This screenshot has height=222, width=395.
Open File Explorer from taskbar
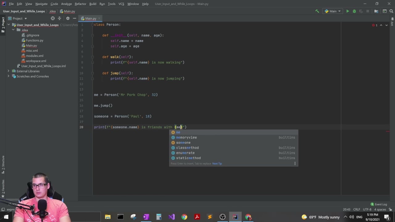pos(108,217)
